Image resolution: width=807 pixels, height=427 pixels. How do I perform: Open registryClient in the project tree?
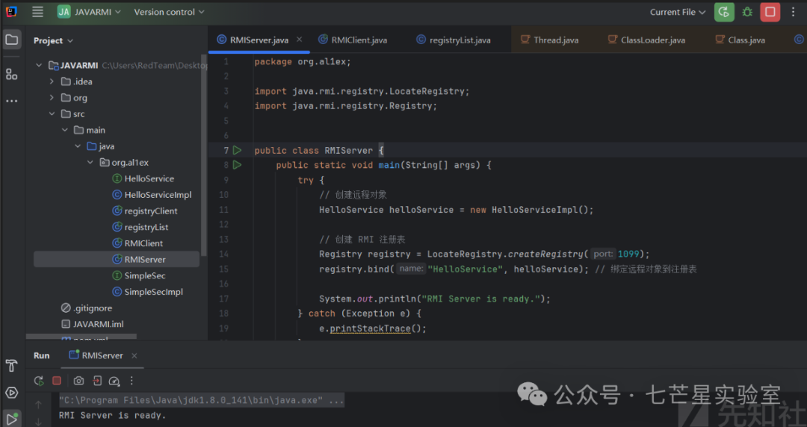(x=144, y=211)
